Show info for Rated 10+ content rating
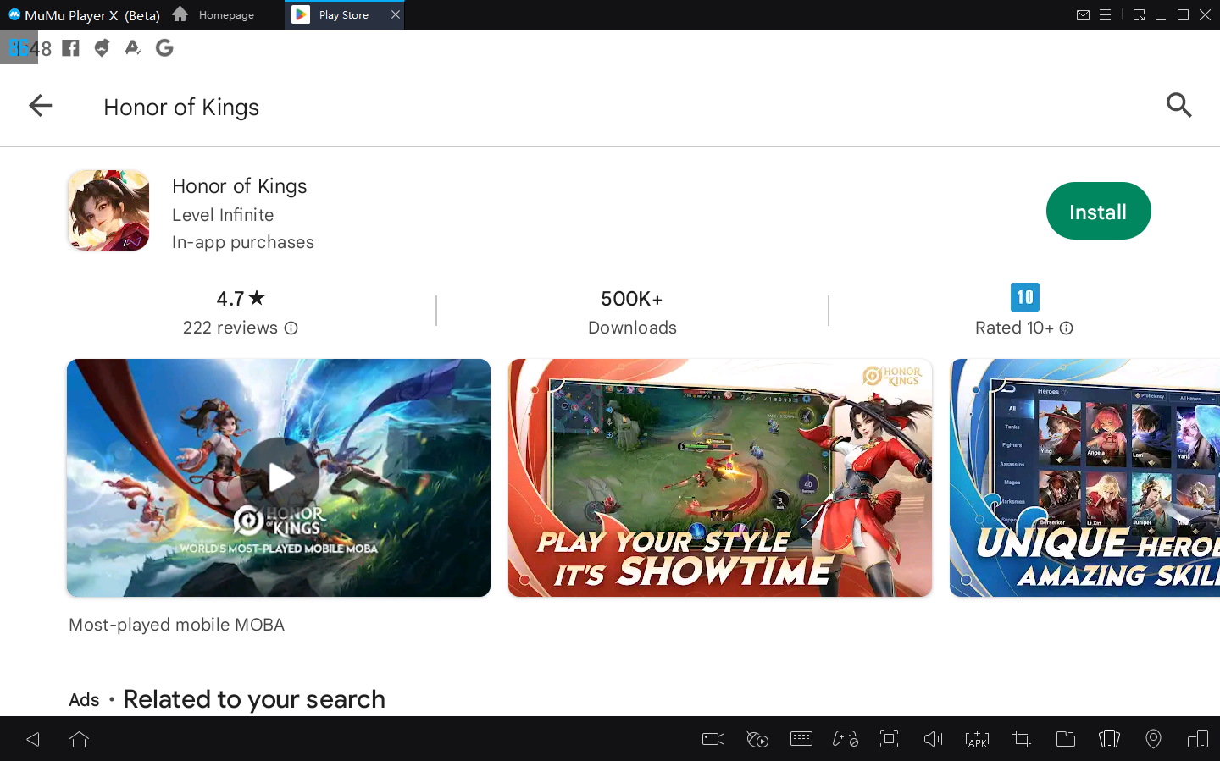1220x761 pixels. (1067, 328)
